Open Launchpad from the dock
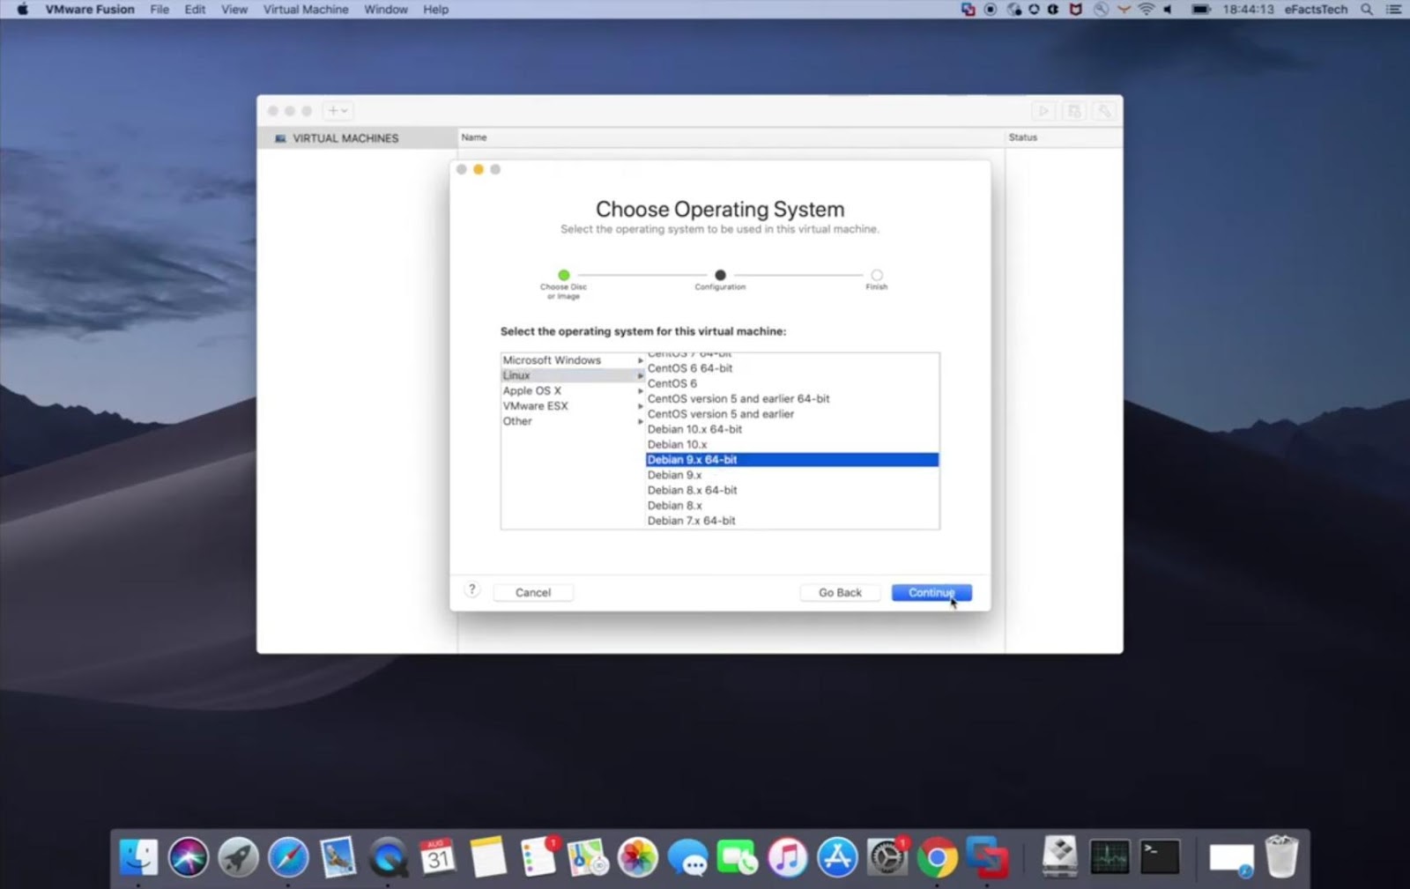 [x=238, y=856]
